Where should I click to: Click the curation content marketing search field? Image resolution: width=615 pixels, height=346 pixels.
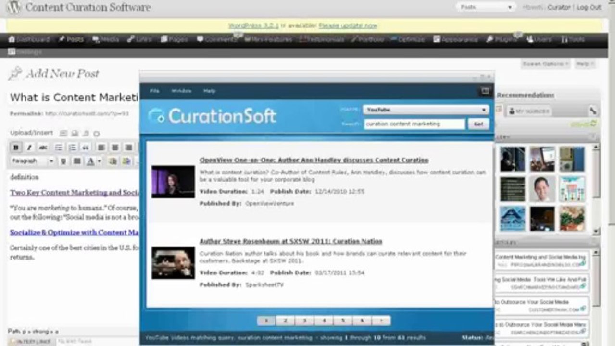pos(414,124)
